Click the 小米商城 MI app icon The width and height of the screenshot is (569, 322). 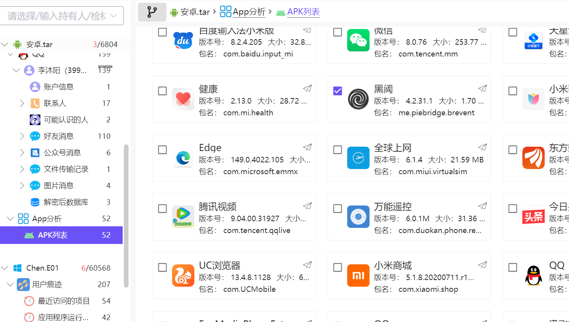(x=358, y=275)
